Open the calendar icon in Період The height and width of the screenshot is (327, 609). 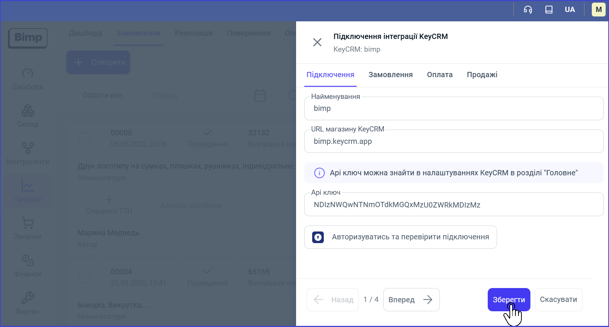click(x=260, y=96)
